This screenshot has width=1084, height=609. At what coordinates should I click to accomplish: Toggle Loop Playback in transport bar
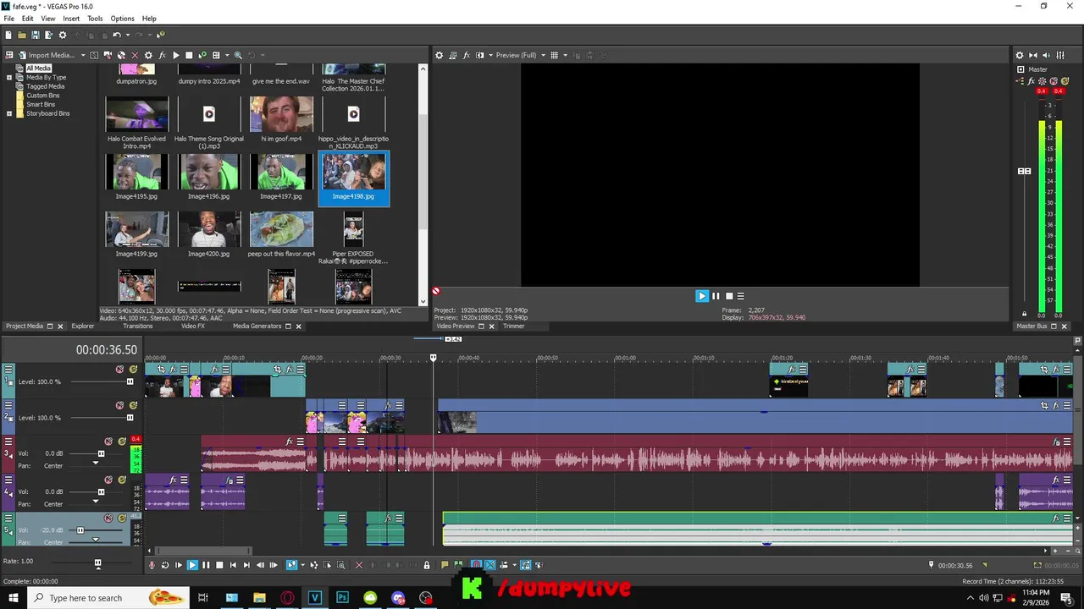tap(165, 565)
